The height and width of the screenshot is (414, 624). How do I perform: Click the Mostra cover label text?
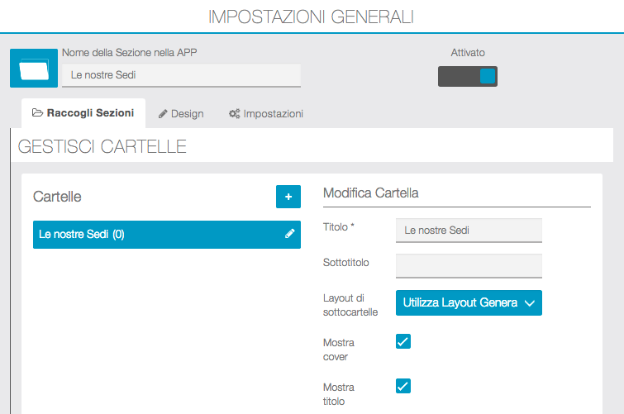[336, 349]
